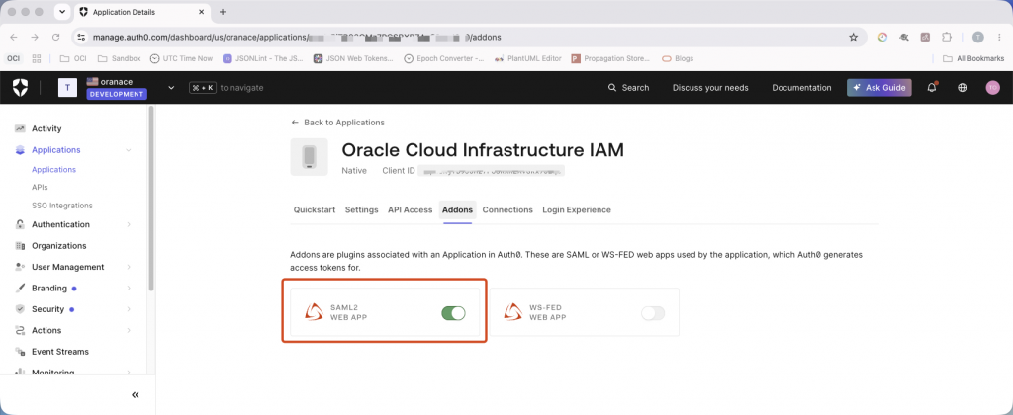
Task: Expand the Branding section chevron
Action: pyautogui.click(x=128, y=288)
